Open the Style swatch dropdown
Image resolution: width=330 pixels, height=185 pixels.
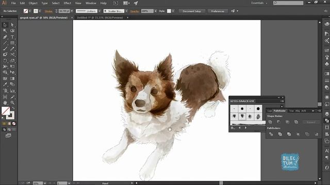[173, 11]
